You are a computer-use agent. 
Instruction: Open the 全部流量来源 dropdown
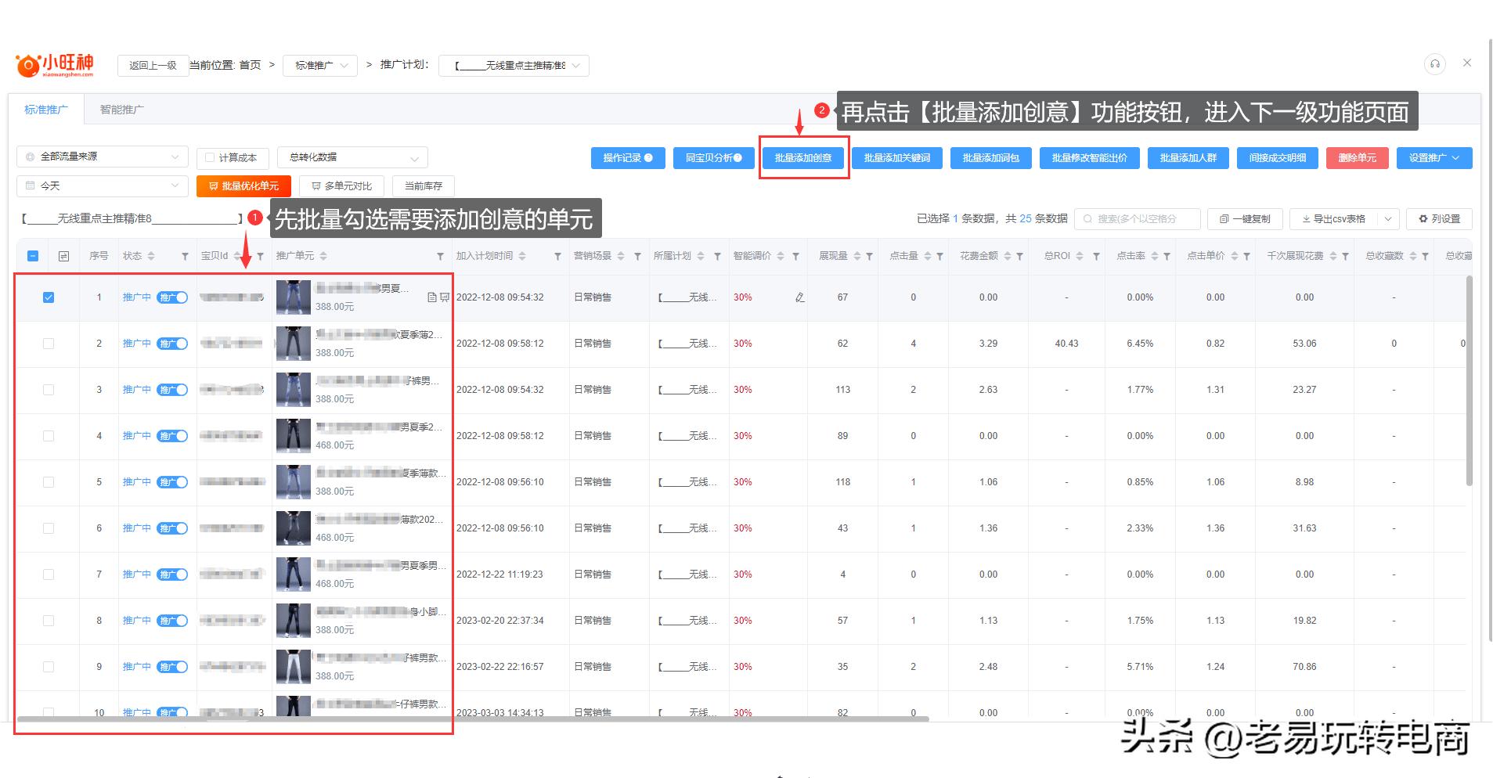(101, 157)
